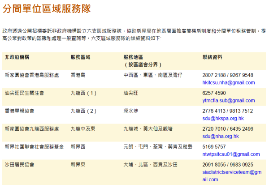The height and width of the screenshot is (188, 269).
Task: Select the cell 新界社團聯會社會服務基金
Action: (x=34, y=147)
